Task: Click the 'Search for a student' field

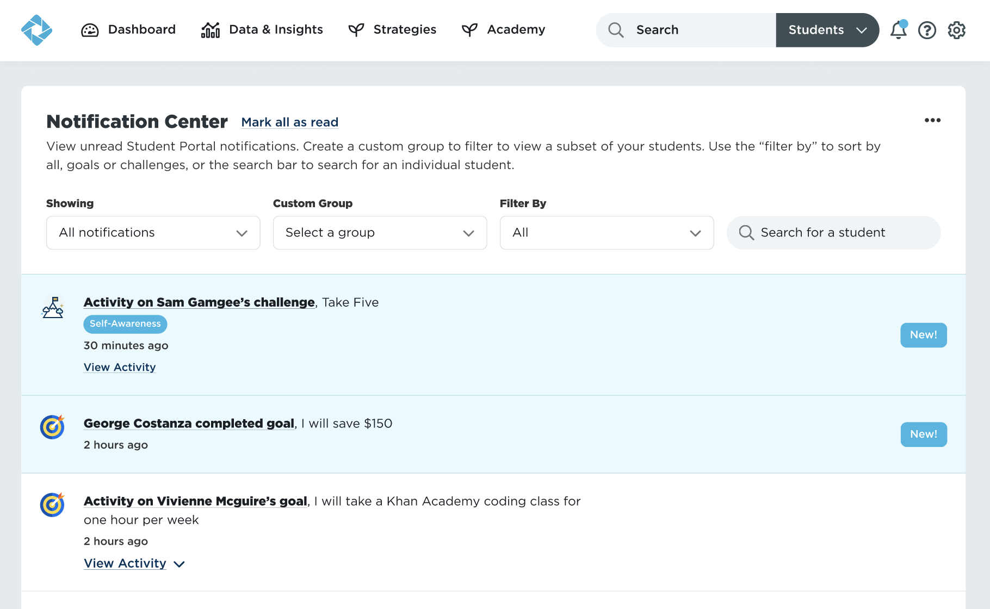Action: point(833,233)
